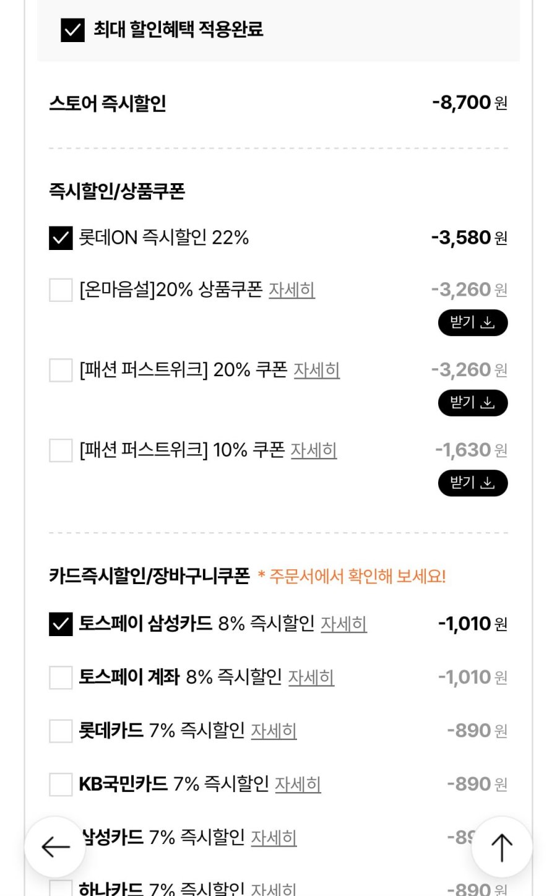
Task: Click 자세히 beside KB국민카드 7% 즉시할인
Action: [298, 784]
